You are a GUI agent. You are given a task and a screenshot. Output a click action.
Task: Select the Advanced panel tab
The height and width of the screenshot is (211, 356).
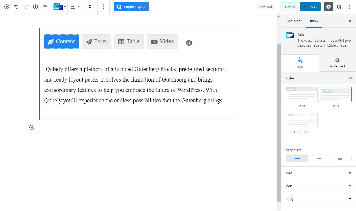[x=337, y=63]
